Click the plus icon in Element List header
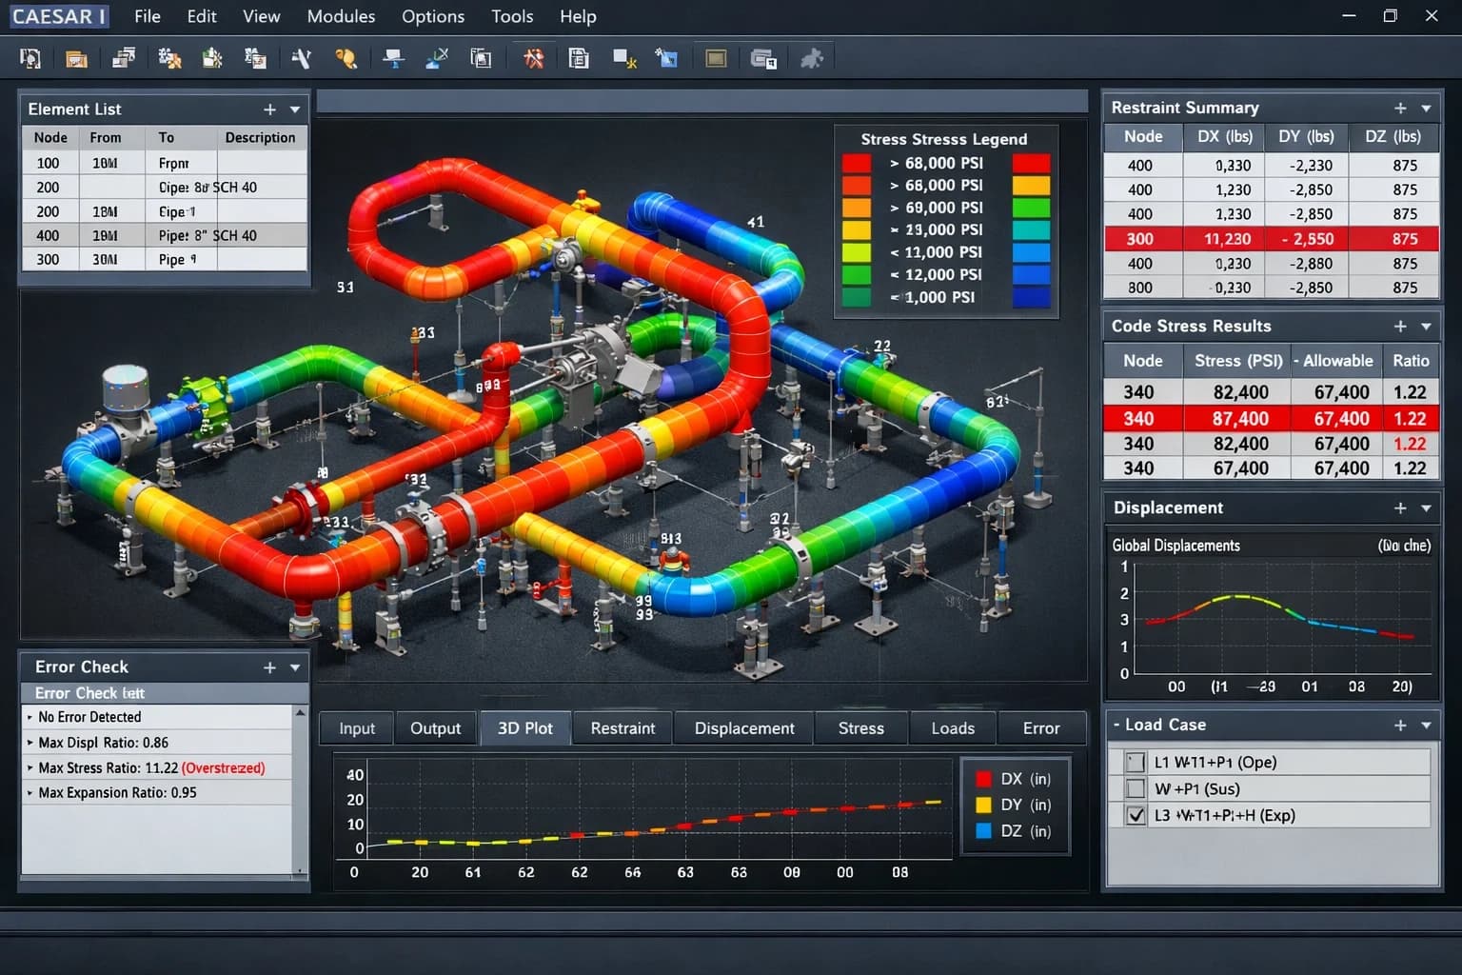This screenshot has width=1462, height=975. pyautogui.click(x=269, y=109)
